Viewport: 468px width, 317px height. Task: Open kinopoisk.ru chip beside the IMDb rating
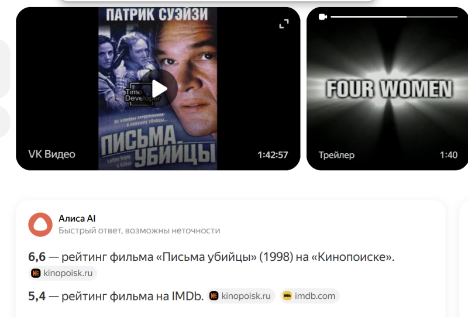click(241, 296)
